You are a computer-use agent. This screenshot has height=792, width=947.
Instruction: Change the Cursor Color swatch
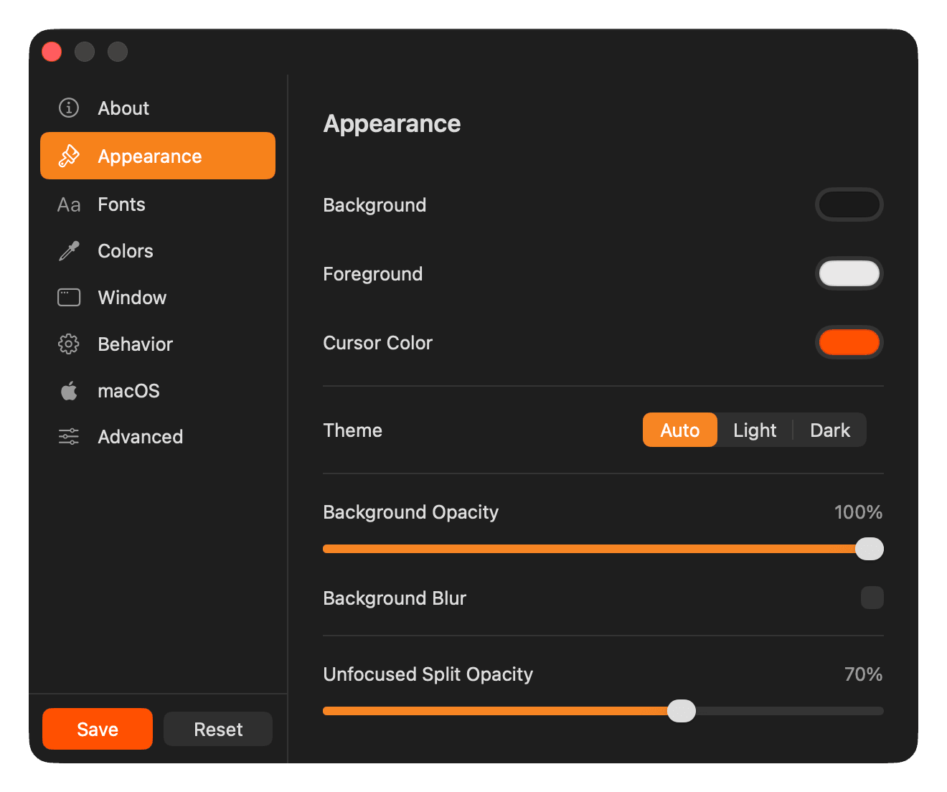pyautogui.click(x=849, y=342)
